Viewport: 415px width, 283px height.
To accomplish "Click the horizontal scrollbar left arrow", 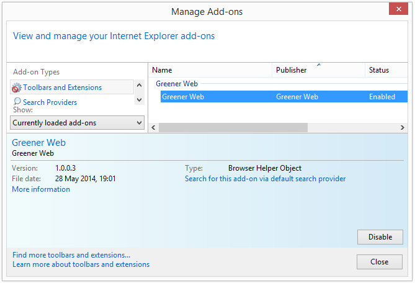I will point(153,128).
